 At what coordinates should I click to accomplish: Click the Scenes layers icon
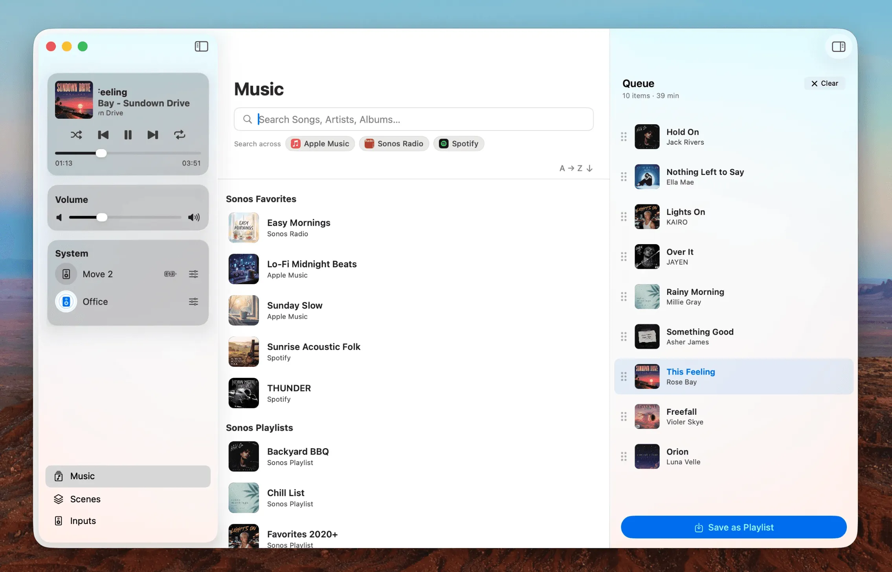coord(59,499)
